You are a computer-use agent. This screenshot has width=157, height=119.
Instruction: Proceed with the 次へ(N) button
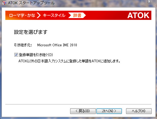pyautogui.click(x=109, y=111)
